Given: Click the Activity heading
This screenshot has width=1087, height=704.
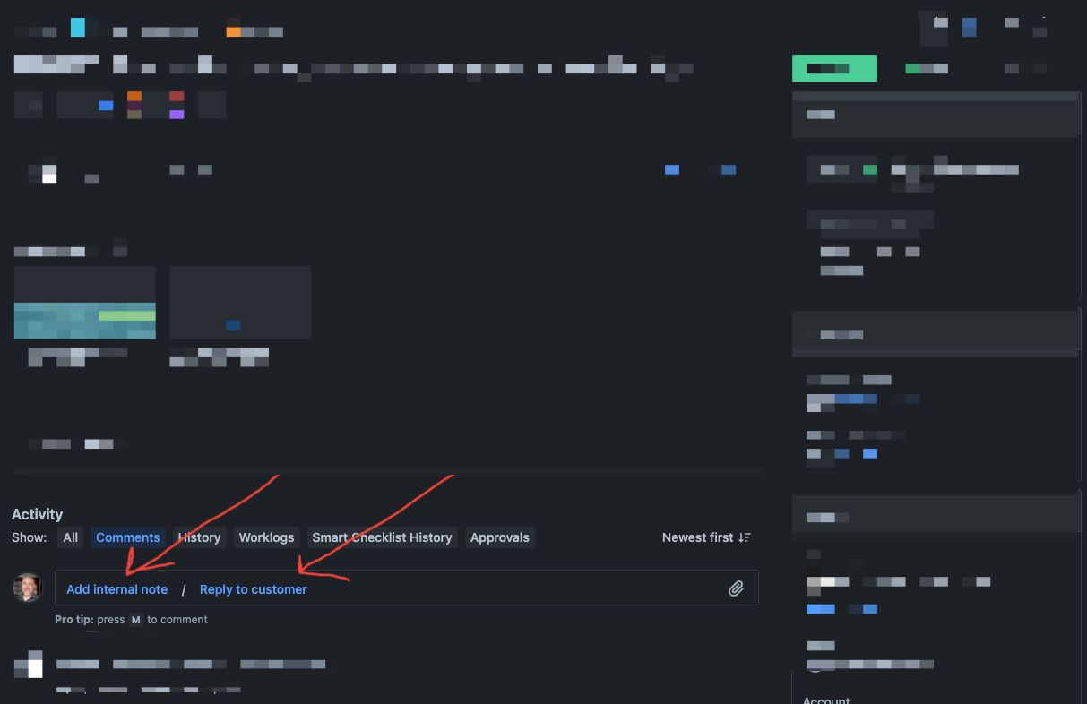Looking at the screenshot, I should (38, 514).
